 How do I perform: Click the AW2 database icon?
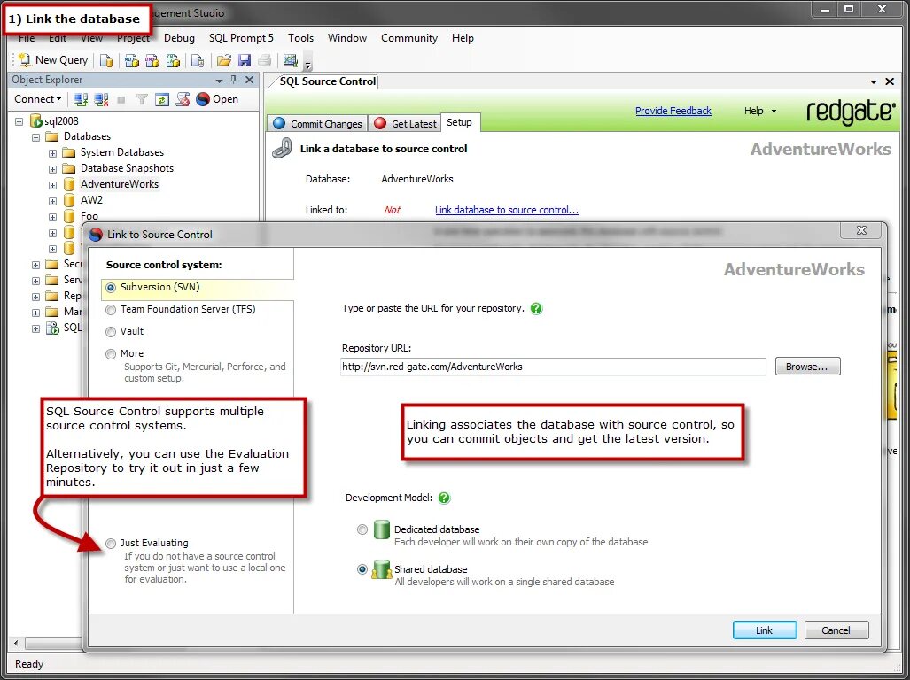click(69, 200)
